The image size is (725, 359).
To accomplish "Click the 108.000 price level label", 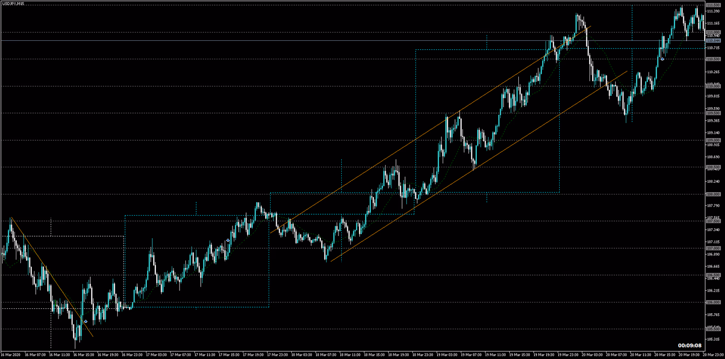I will click(713, 194).
